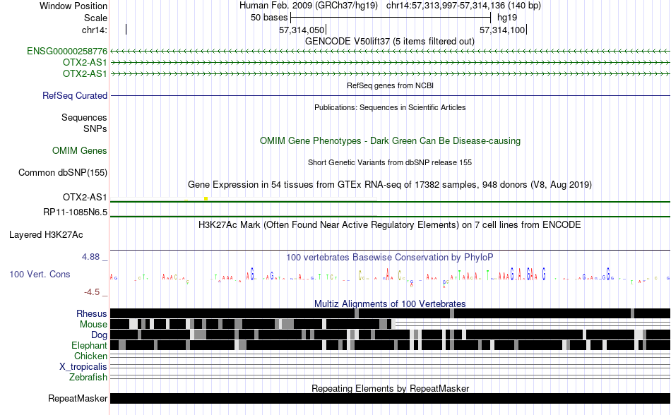The width and height of the screenshot is (671, 415).
Task: Click the 50 bases scale bar
Action: pos(391,18)
